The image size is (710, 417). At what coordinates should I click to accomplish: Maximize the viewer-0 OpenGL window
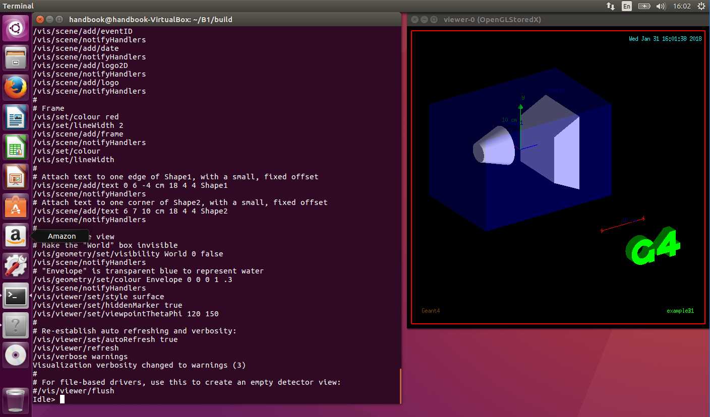(x=434, y=20)
